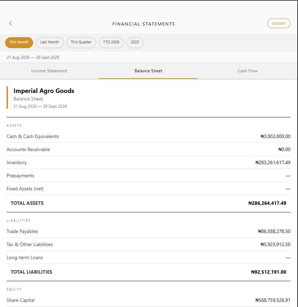Open the Balance Sheet tab
298x307 pixels.
pyautogui.click(x=148, y=71)
